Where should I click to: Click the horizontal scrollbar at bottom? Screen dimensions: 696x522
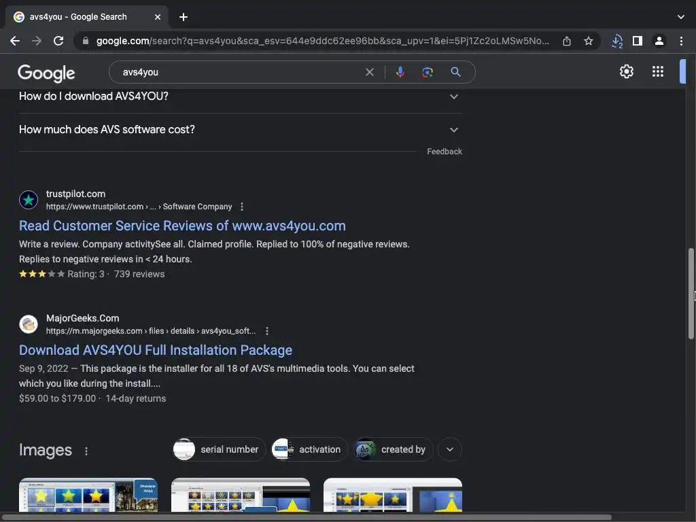(x=307, y=517)
